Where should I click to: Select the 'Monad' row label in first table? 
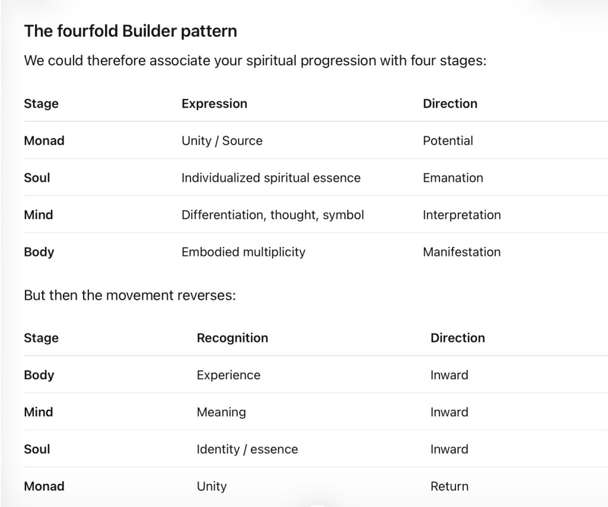click(44, 140)
